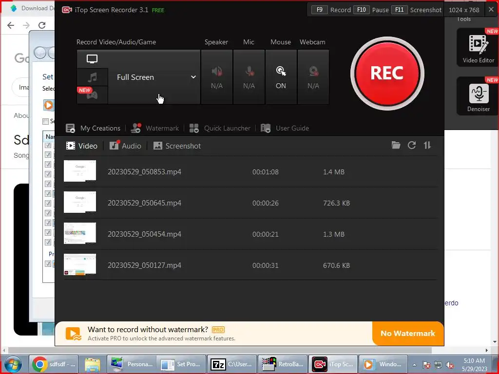This screenshot has height=374, width=499.
Task: Toggle the Webcam N/A control
Action: tap(313, 77)
